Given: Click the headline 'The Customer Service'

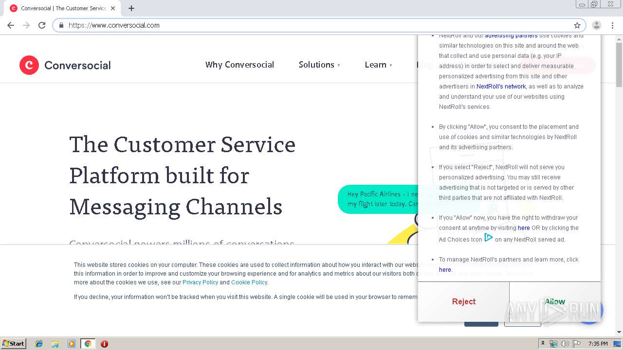Looking at the screenshot, I should coord(183,144).
